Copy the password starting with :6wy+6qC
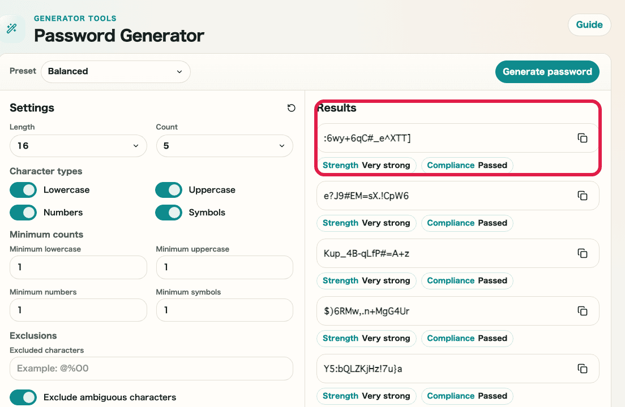625x407 pixels. 582,138
